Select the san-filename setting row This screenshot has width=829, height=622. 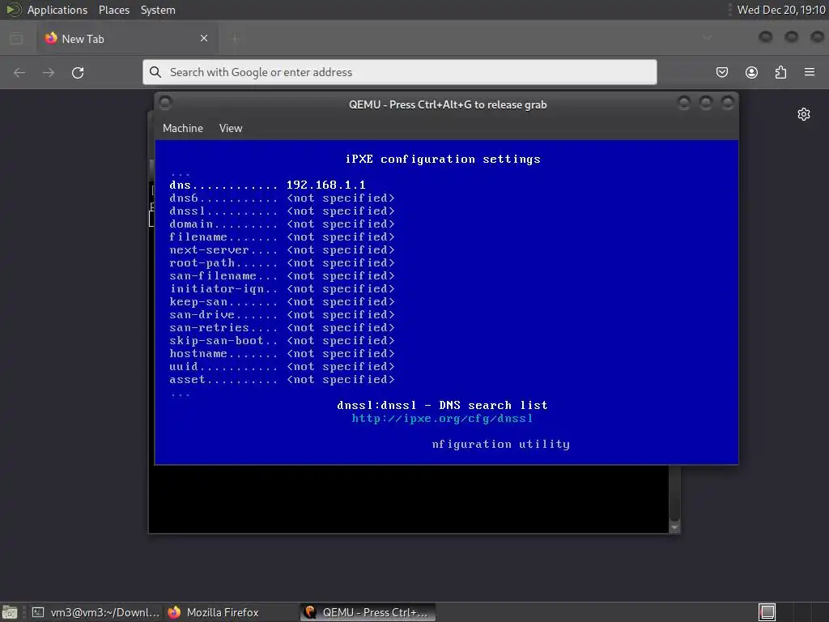(282, 275)
